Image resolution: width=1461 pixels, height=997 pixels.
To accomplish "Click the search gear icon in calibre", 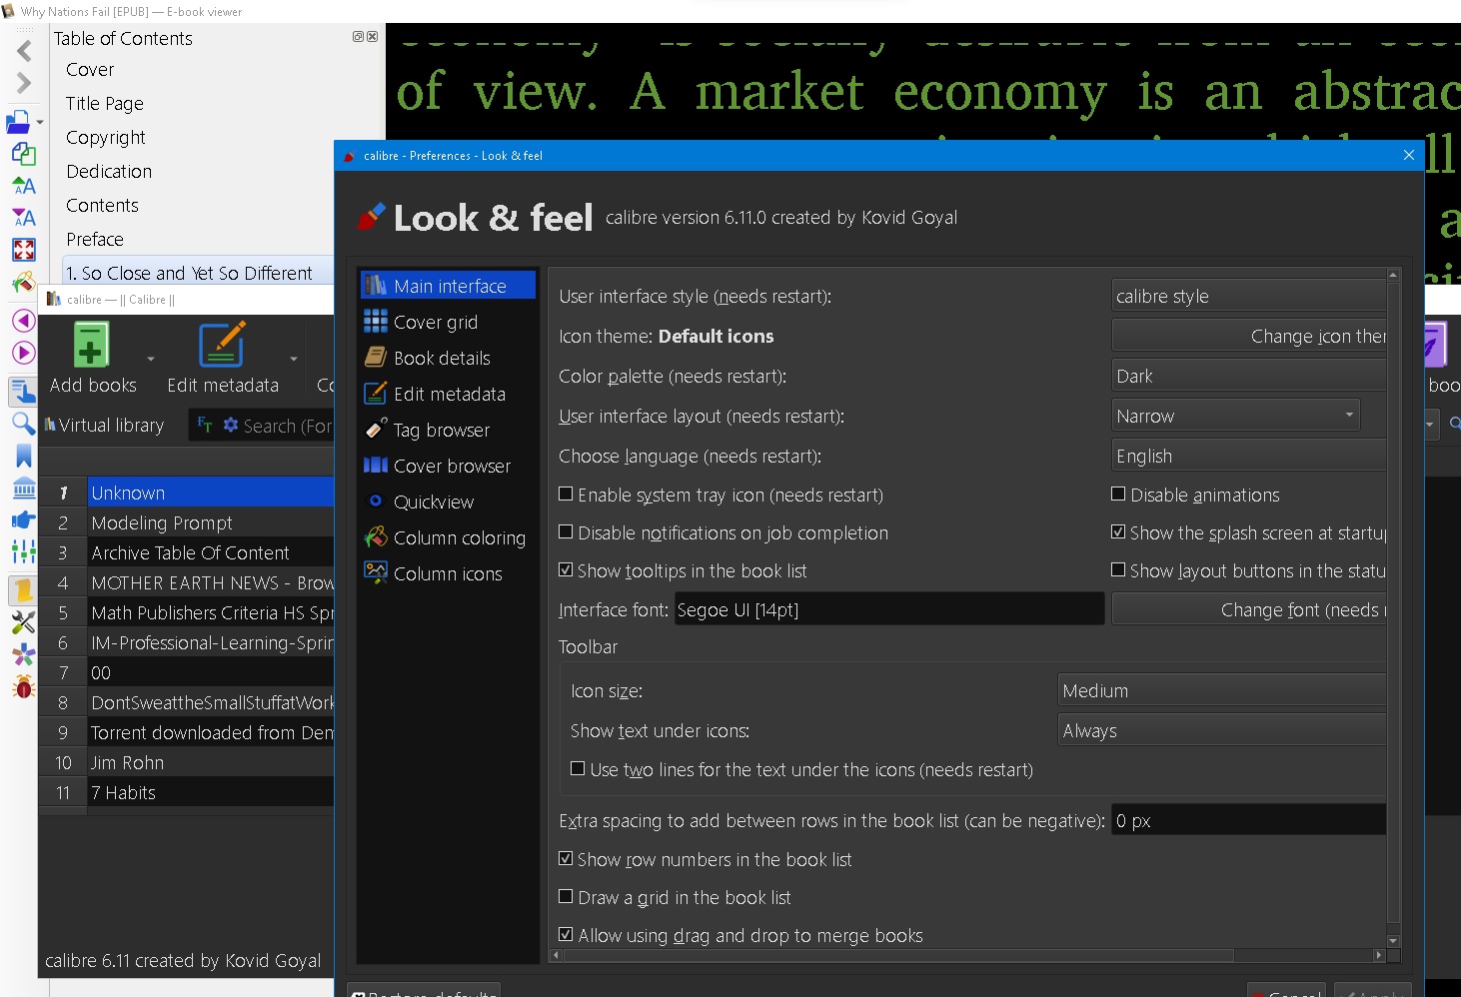I will pyautogui.click(x=231, y=425).
